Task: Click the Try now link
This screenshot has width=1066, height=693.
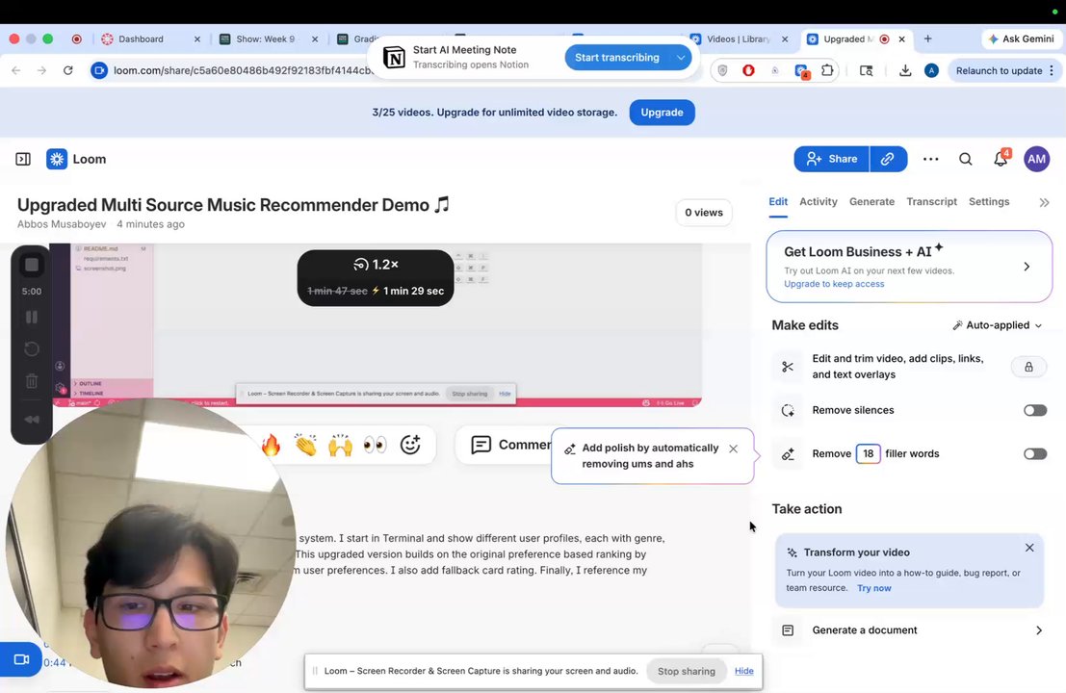Action: click(x=873, y=588)
